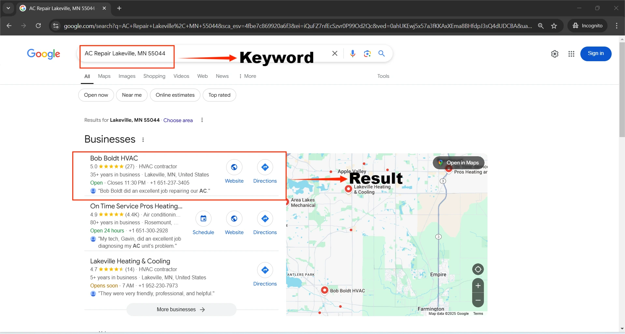Click into the search query field
The height and width of the screenshot is (334, 625).
[x=205, y=53]
